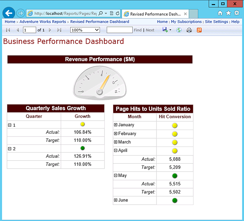The width and height of the screenshot is (244, 221).
Task: Click the Business Performance Dashboard title
Action: coord(63,42)
